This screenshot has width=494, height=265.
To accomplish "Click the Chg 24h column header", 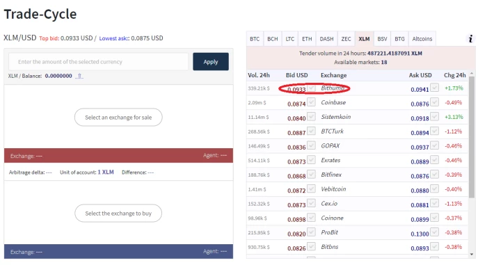I will [454, 75].
